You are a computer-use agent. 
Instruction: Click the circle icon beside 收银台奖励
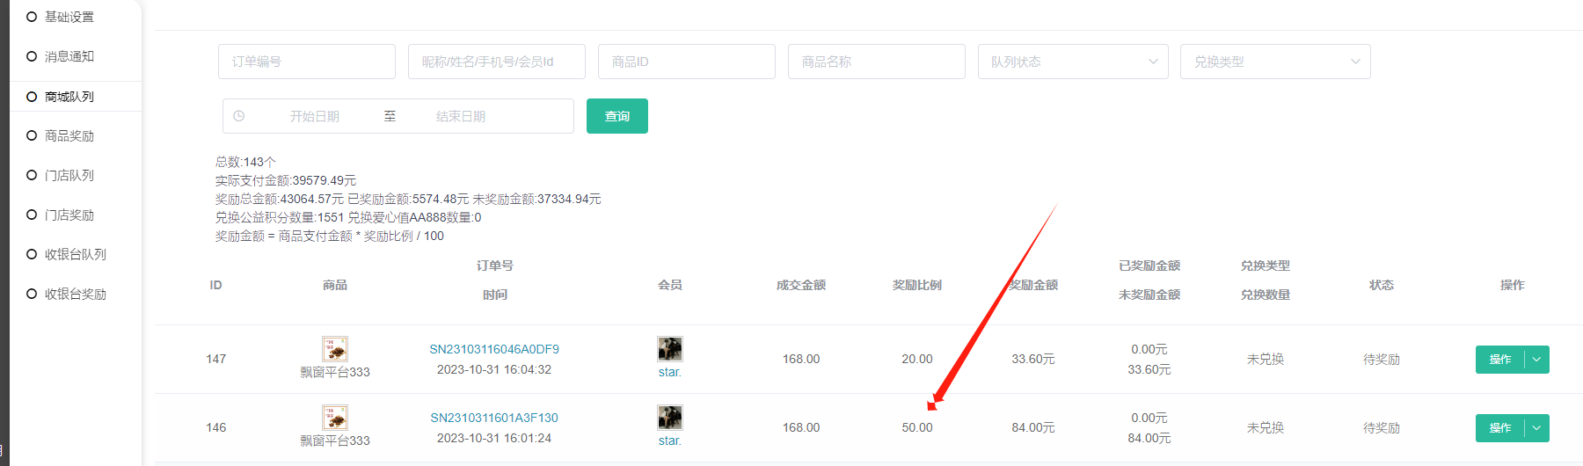32,295
